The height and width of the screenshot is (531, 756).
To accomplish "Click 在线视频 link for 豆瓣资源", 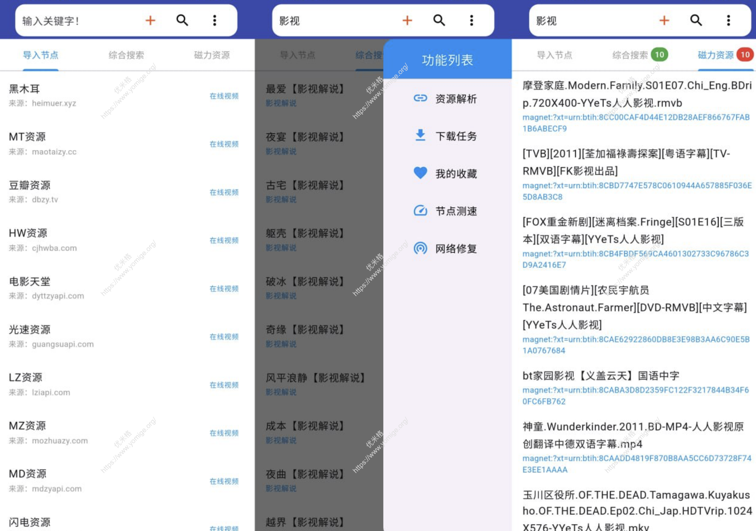I will 224,192.
